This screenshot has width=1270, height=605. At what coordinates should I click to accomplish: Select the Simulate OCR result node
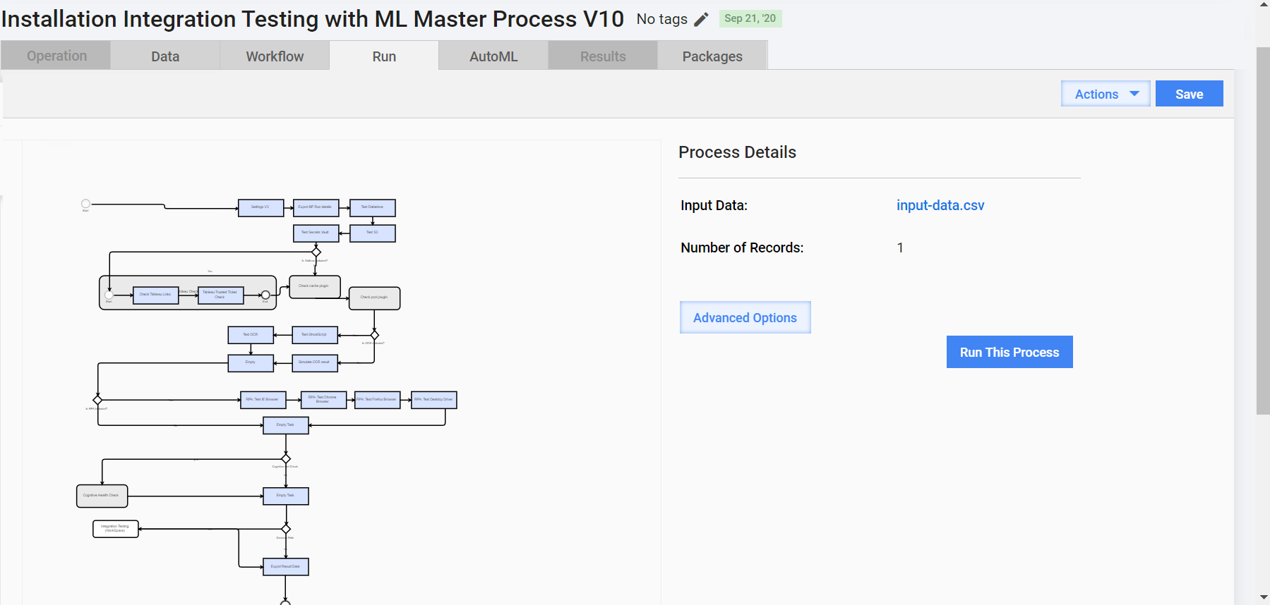[315, 363]
